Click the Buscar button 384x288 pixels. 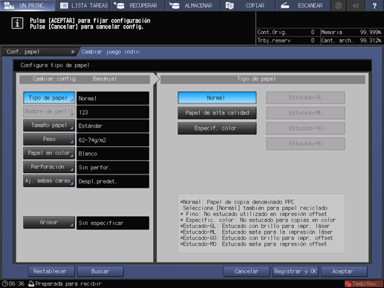tap(100, 272)
